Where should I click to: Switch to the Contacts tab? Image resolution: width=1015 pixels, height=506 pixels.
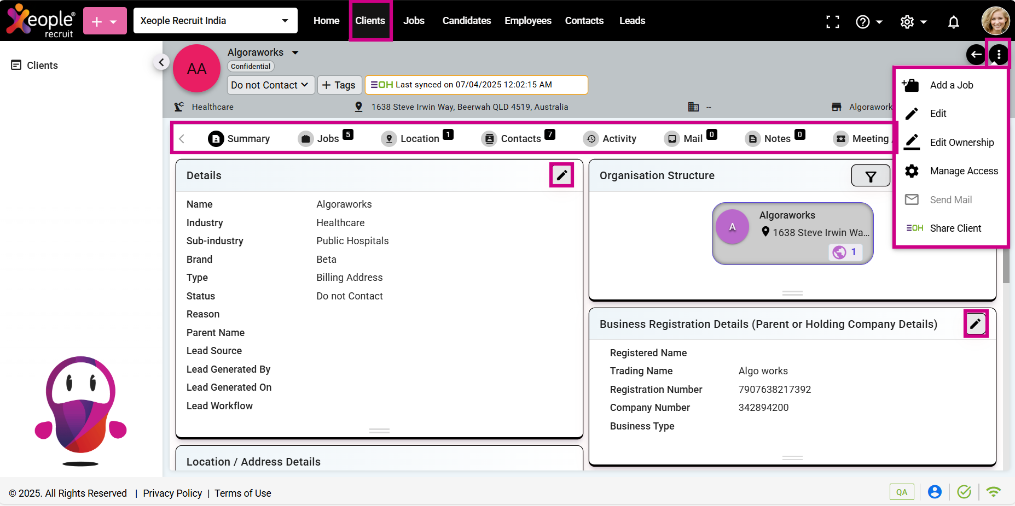pos(519,139)
